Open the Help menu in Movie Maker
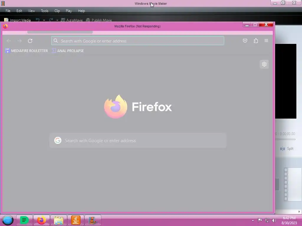 81,11
